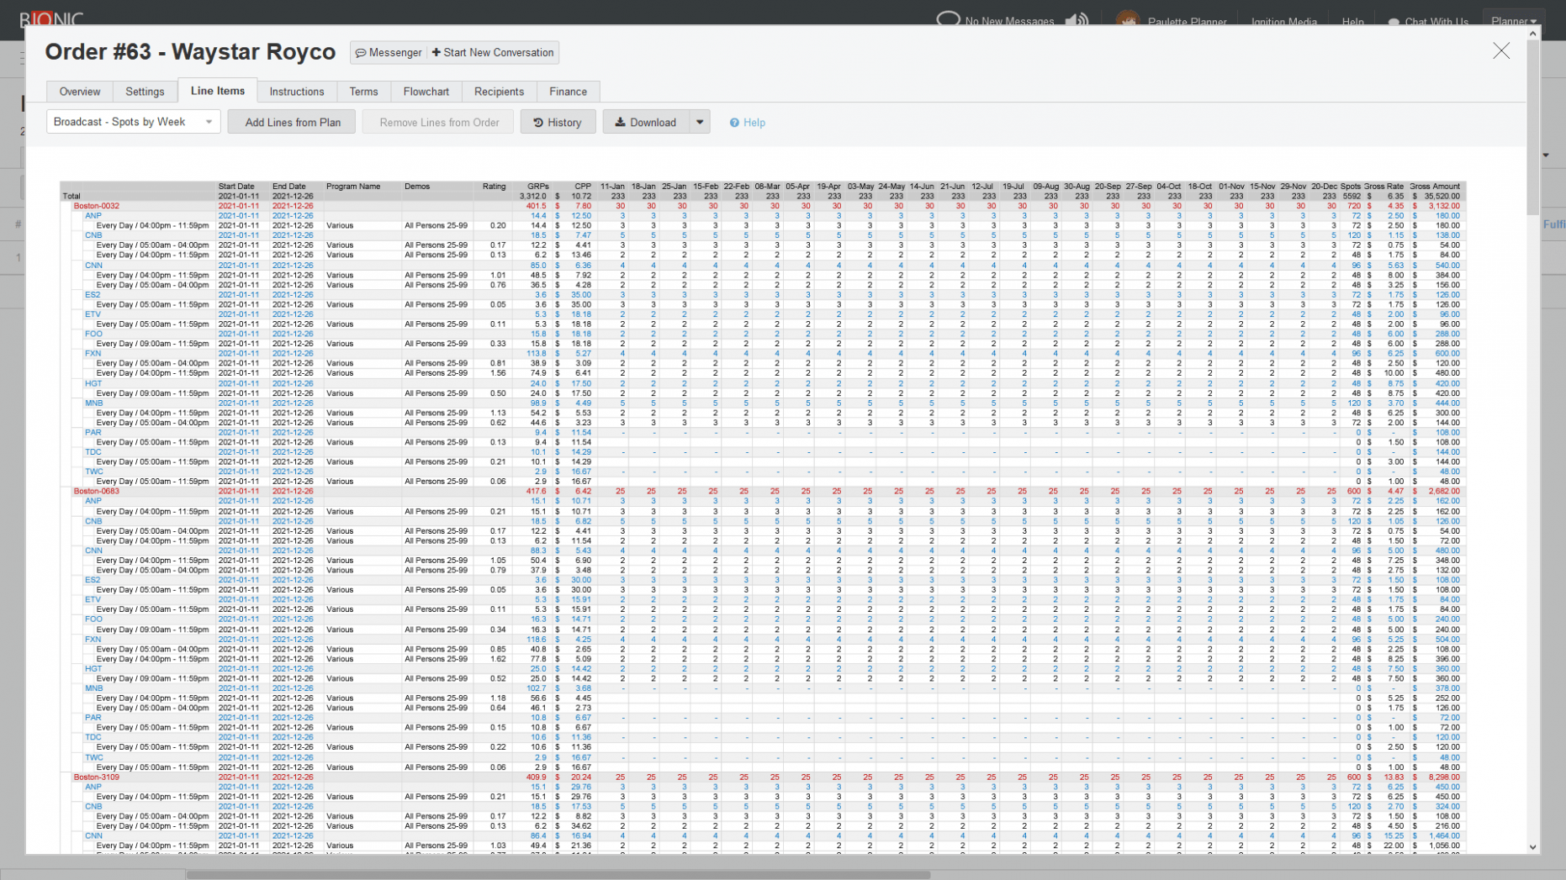The height and width of the screenshot is (880, 1566).
Task: Open Planner dropdown in top bar
Action: tap(1514, 21)
